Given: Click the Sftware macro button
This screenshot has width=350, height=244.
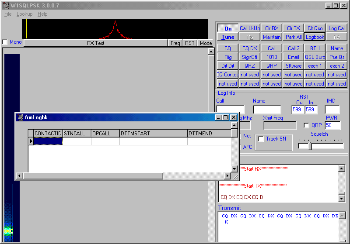Looking at the screenshot, I should [293, 65].
